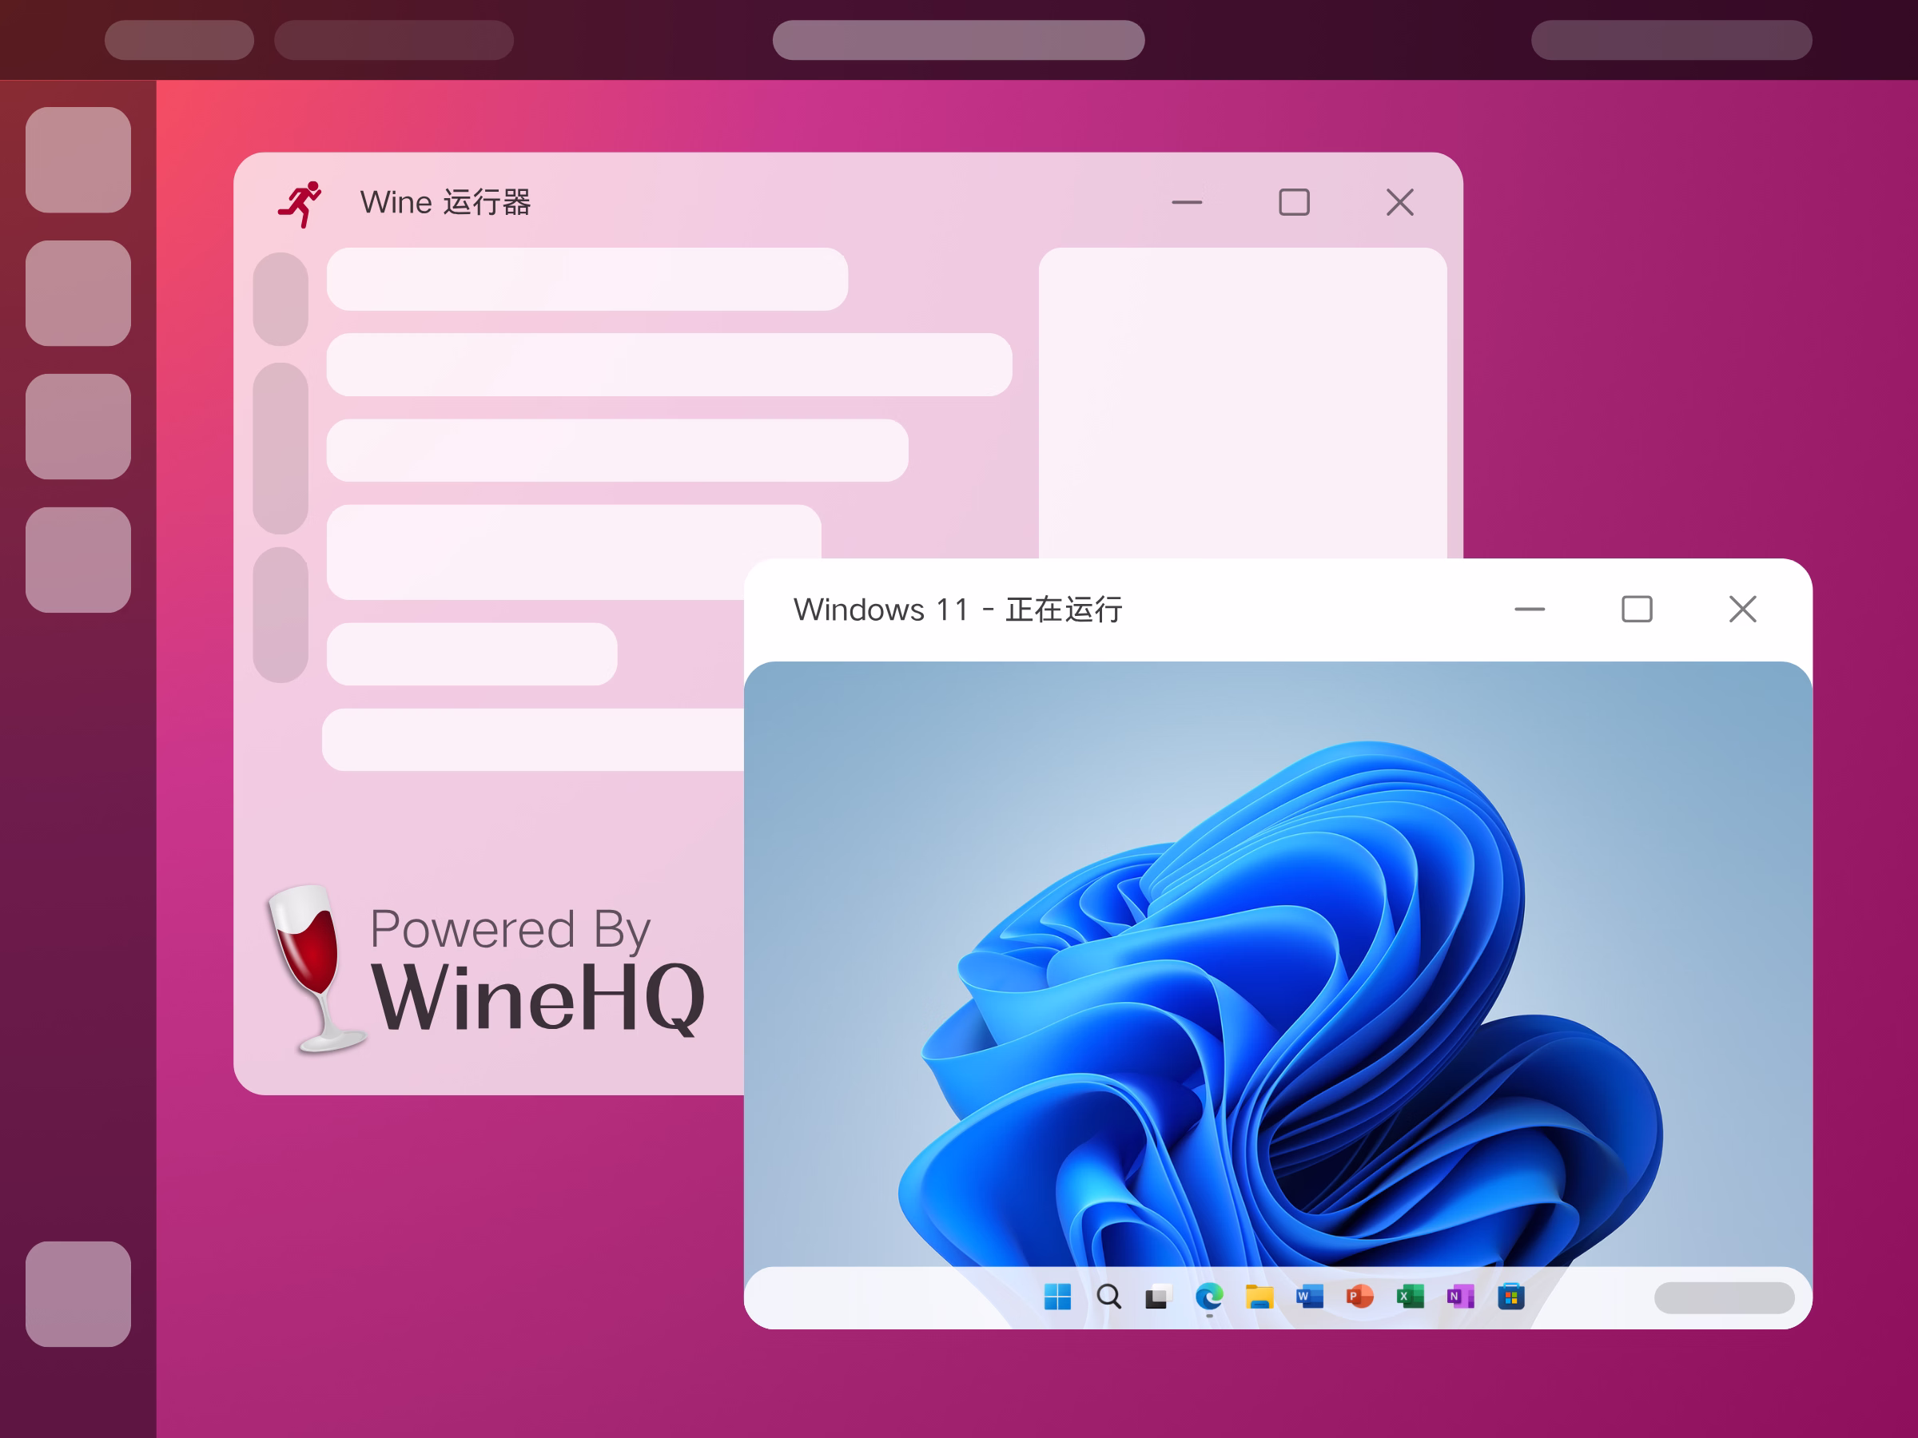The image size is (1918, 1438).
Task: Launch PowerPoint from the taskbar
Action: [x=1359, y=1297]
